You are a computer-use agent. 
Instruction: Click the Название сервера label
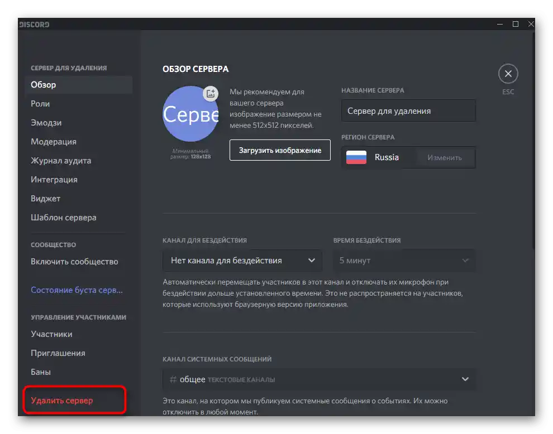[373, 90]
